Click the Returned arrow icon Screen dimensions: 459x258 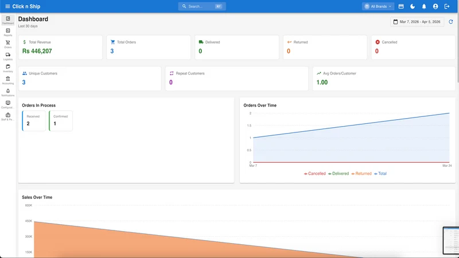pyautogui.click(x=289, y=42)
